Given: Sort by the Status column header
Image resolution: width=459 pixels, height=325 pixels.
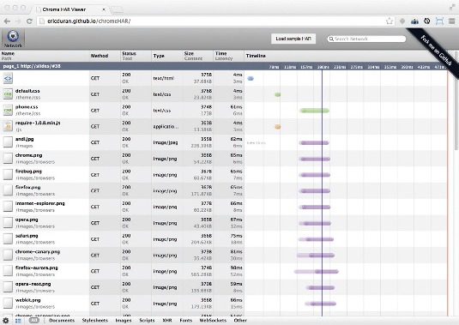Looking at the screenshot, I should coord(136,56).
